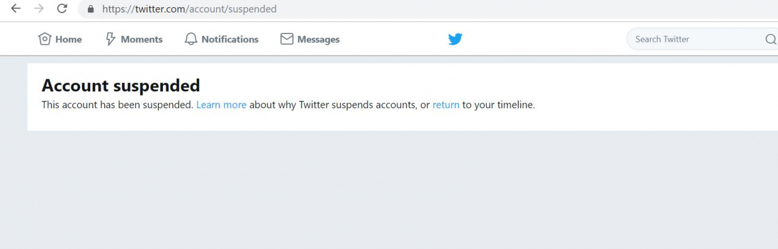Click the browser back arrow
The image size is (778, 249).
click(x=16, y=9)
